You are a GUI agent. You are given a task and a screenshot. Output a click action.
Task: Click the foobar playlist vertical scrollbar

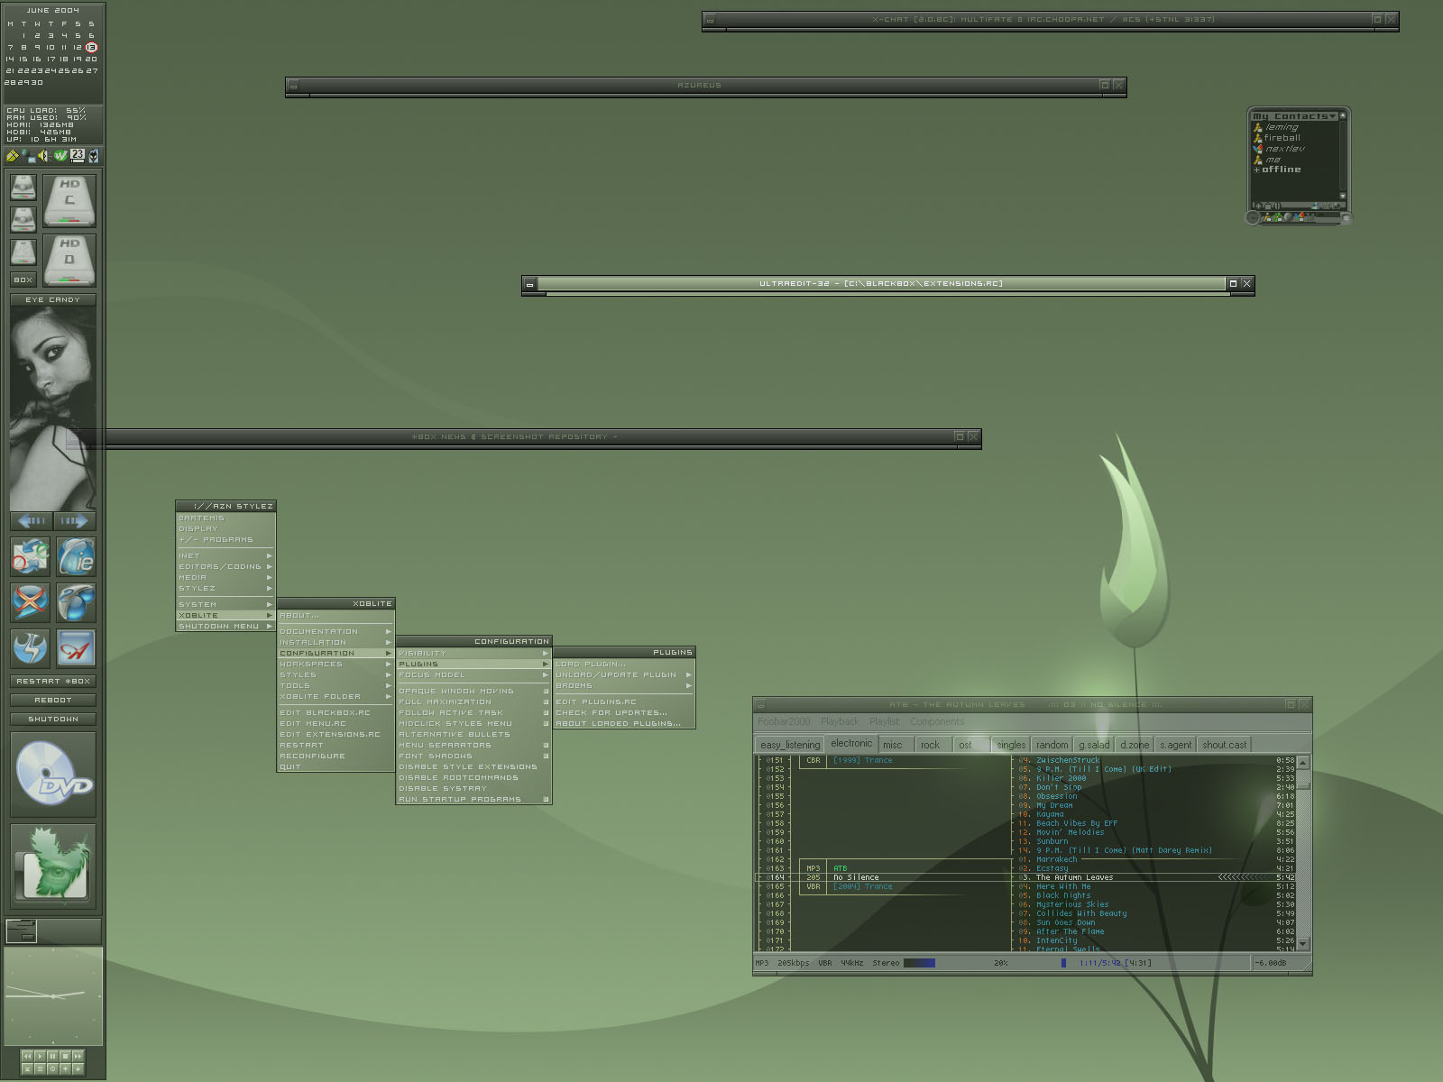click(x=1302, y=852)
